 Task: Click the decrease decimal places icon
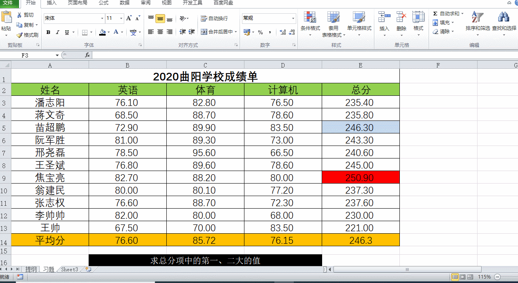coord(292,32)
